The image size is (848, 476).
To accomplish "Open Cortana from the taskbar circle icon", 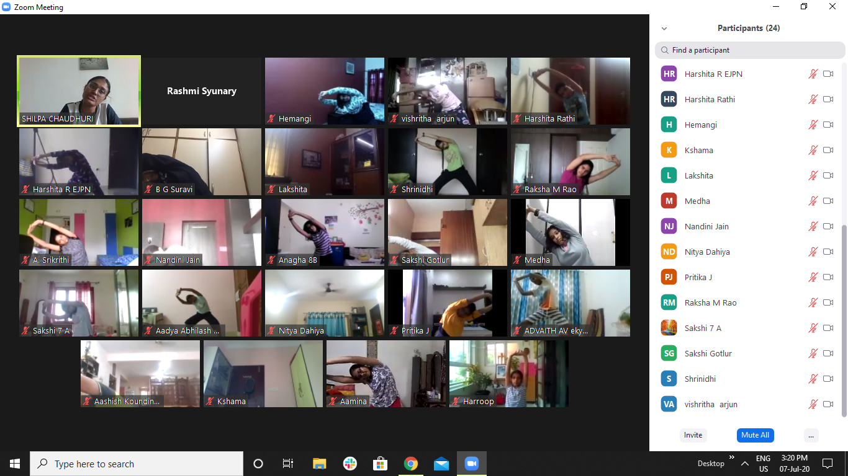I will (258, 464).
